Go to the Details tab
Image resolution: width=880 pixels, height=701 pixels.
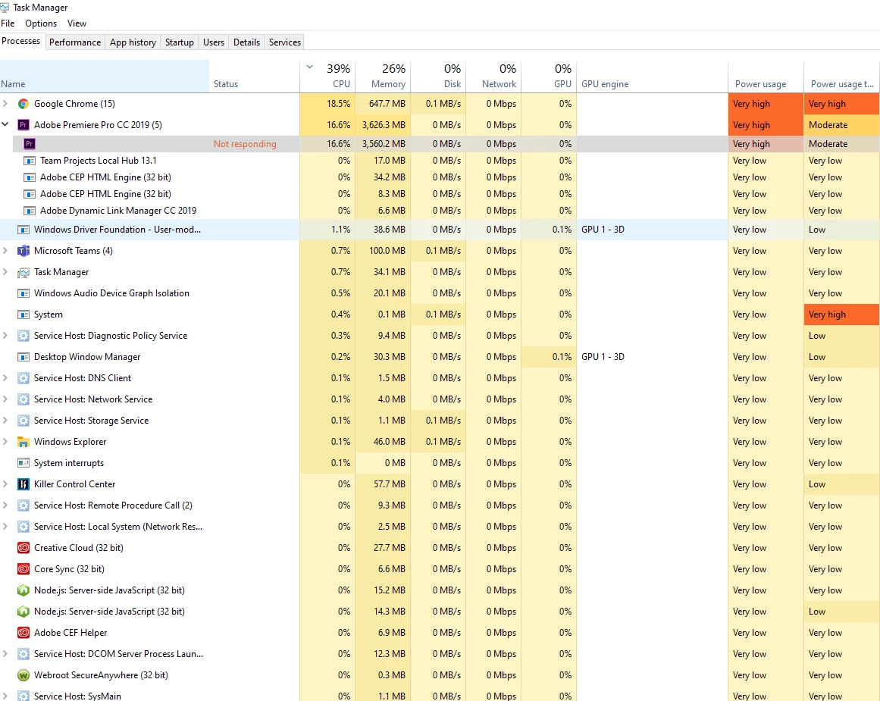(x=247, y=42)
